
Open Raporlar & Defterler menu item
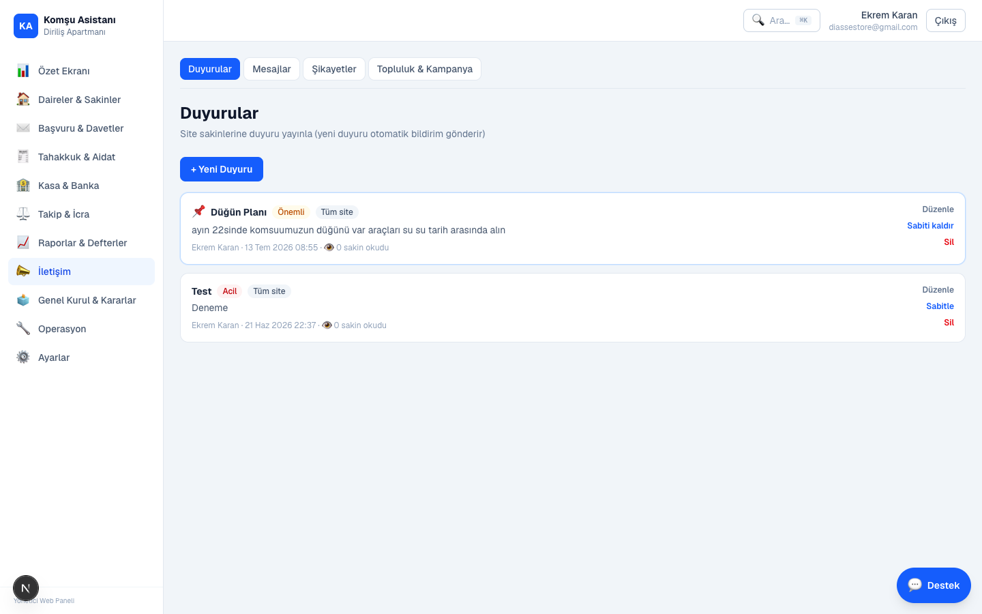point(81,243)
